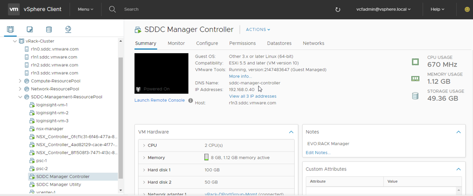
Task: Click the search magnifier icon
Action: [113, 9]
